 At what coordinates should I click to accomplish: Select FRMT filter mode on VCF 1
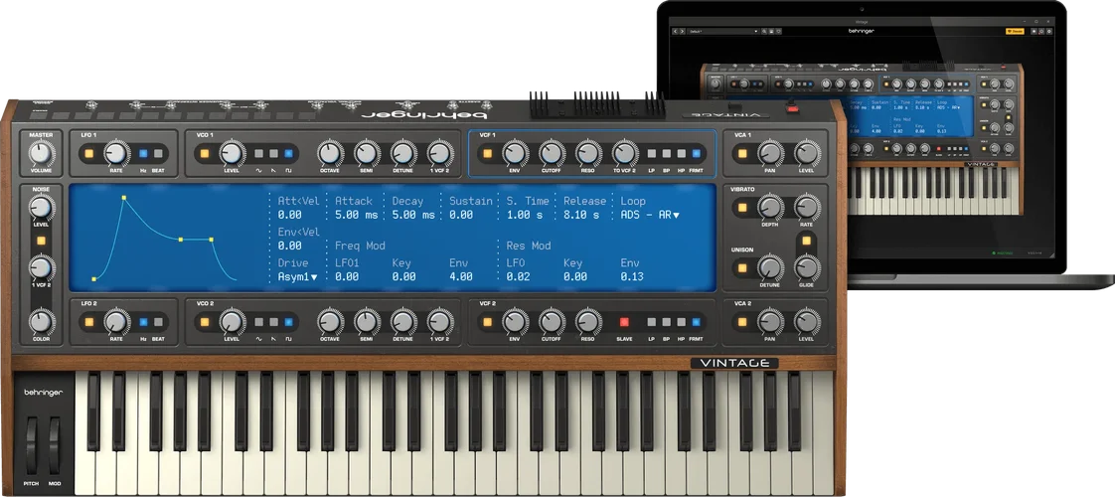point(697,153)
